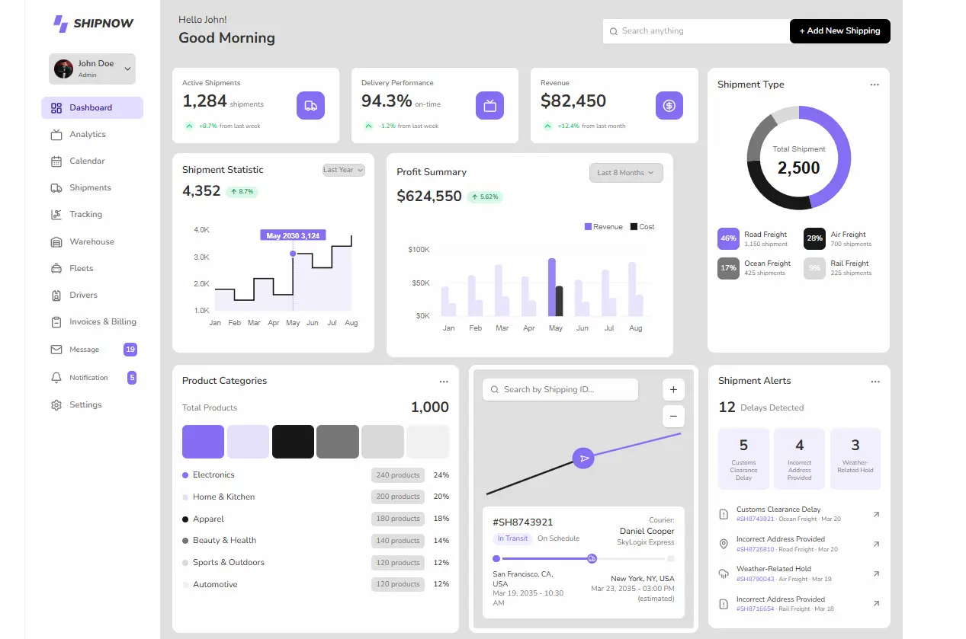
Task: Zoom in on the tracking map
Action: [x=673, y=389]
